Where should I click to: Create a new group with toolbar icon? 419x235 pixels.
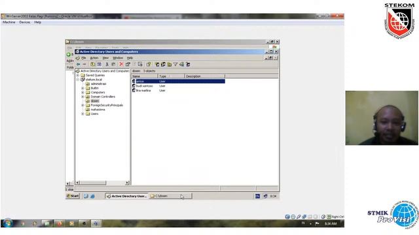(163, 65)
